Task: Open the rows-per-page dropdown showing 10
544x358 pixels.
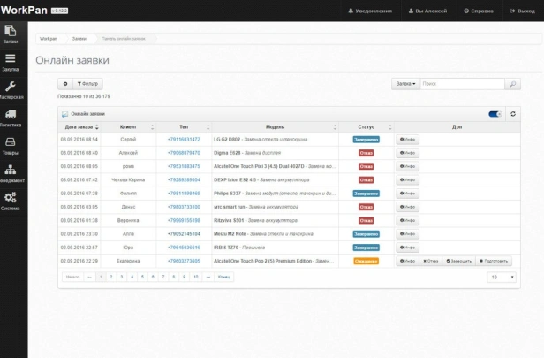Action: click(502, 277)
